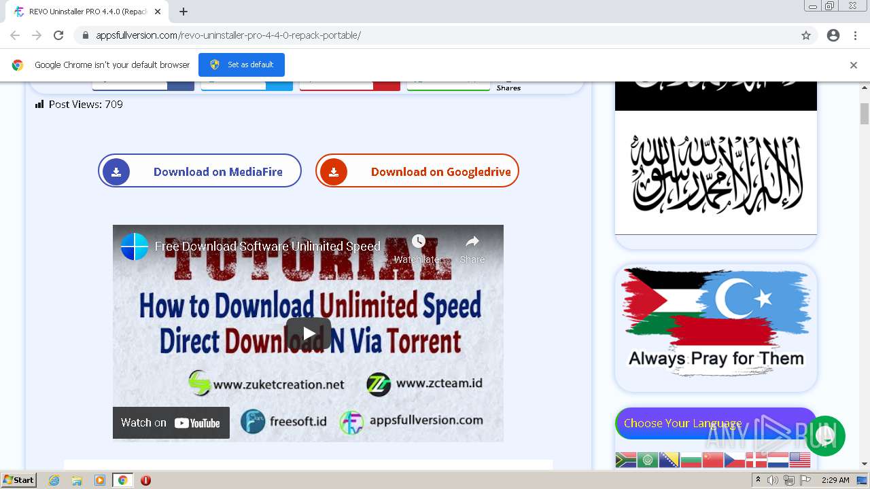Screen dimensions: 870x489
Task: Open video via Watch on YouTube
Action: [171, 422]
